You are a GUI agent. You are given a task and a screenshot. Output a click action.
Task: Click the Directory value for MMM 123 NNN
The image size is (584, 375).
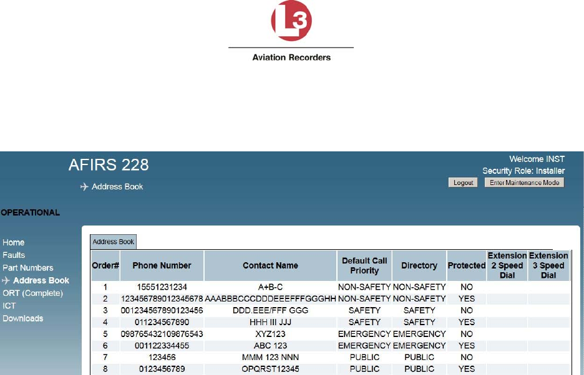pyautogui.click(x=419, y=357)
